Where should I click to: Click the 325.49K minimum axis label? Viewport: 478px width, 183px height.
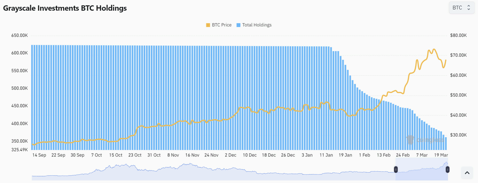pos(20,150)
